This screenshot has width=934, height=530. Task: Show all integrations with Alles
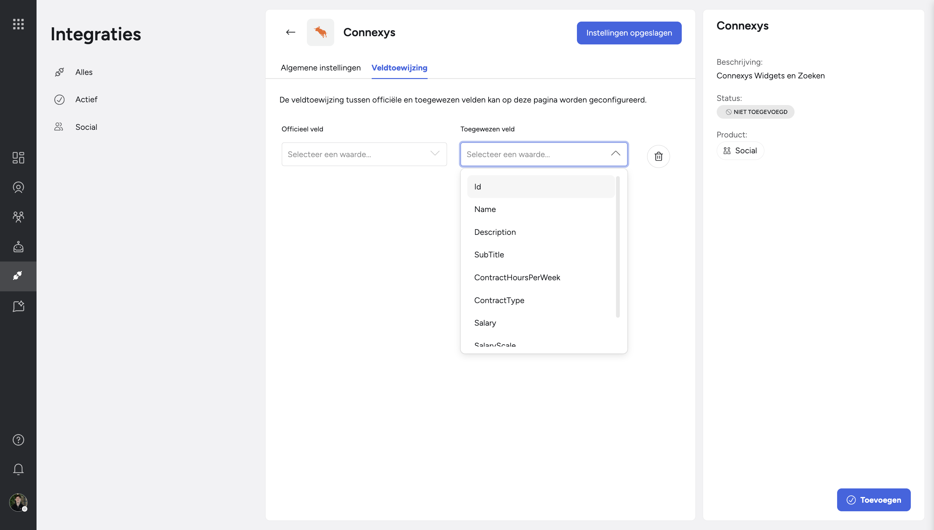coord(84,72)
